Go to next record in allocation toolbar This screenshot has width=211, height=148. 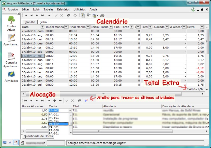click(37, 101)
